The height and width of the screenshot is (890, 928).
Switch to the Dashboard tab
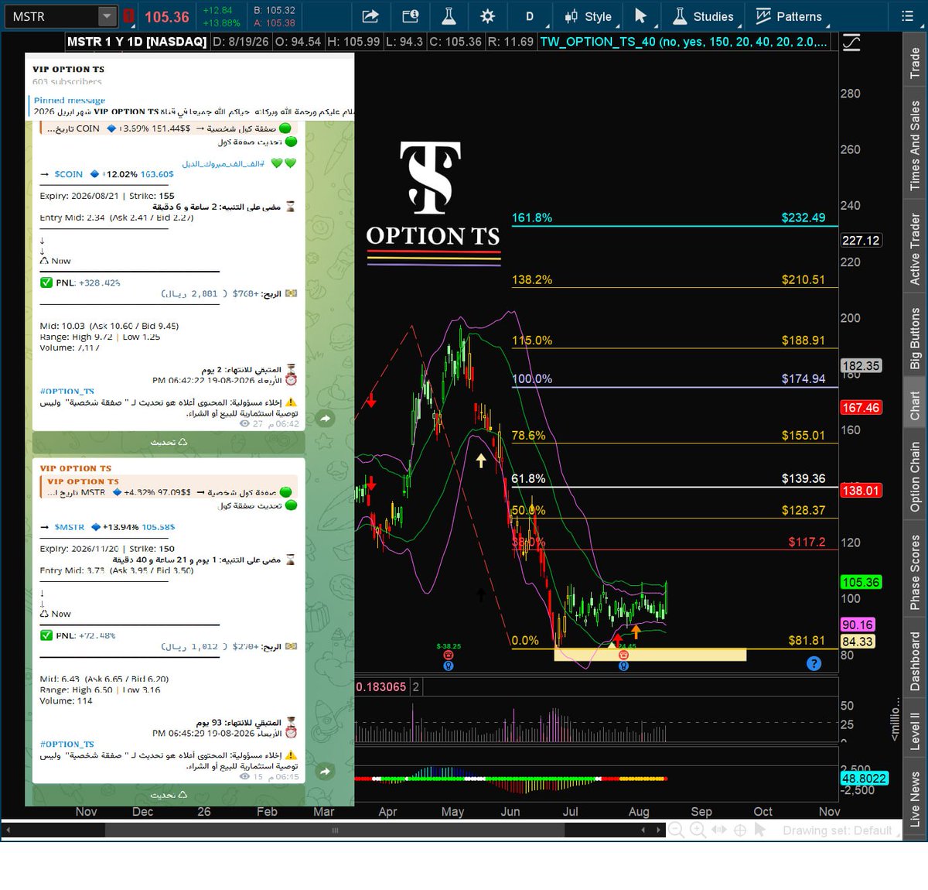coord(915,661)
